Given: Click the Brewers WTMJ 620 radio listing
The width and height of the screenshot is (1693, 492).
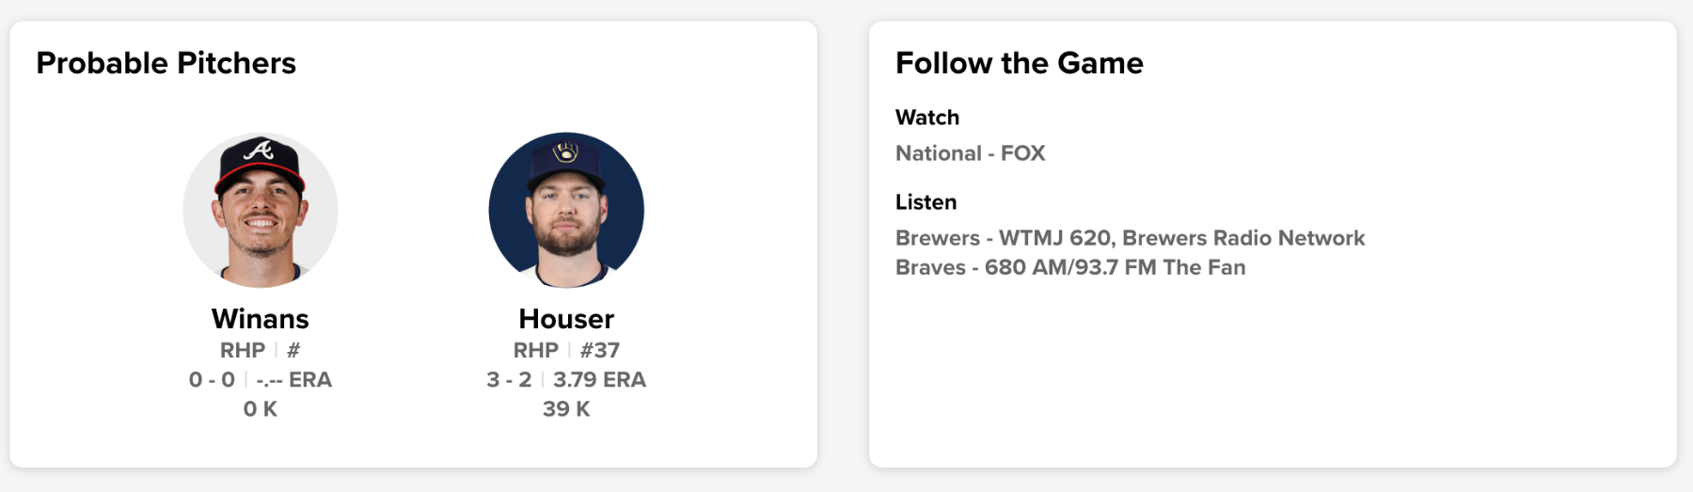Looking at the screenshot, I should [x=1130, y=238].
